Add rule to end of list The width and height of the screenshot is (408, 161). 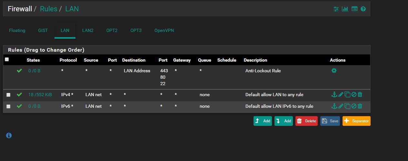[x=284, y=121]
